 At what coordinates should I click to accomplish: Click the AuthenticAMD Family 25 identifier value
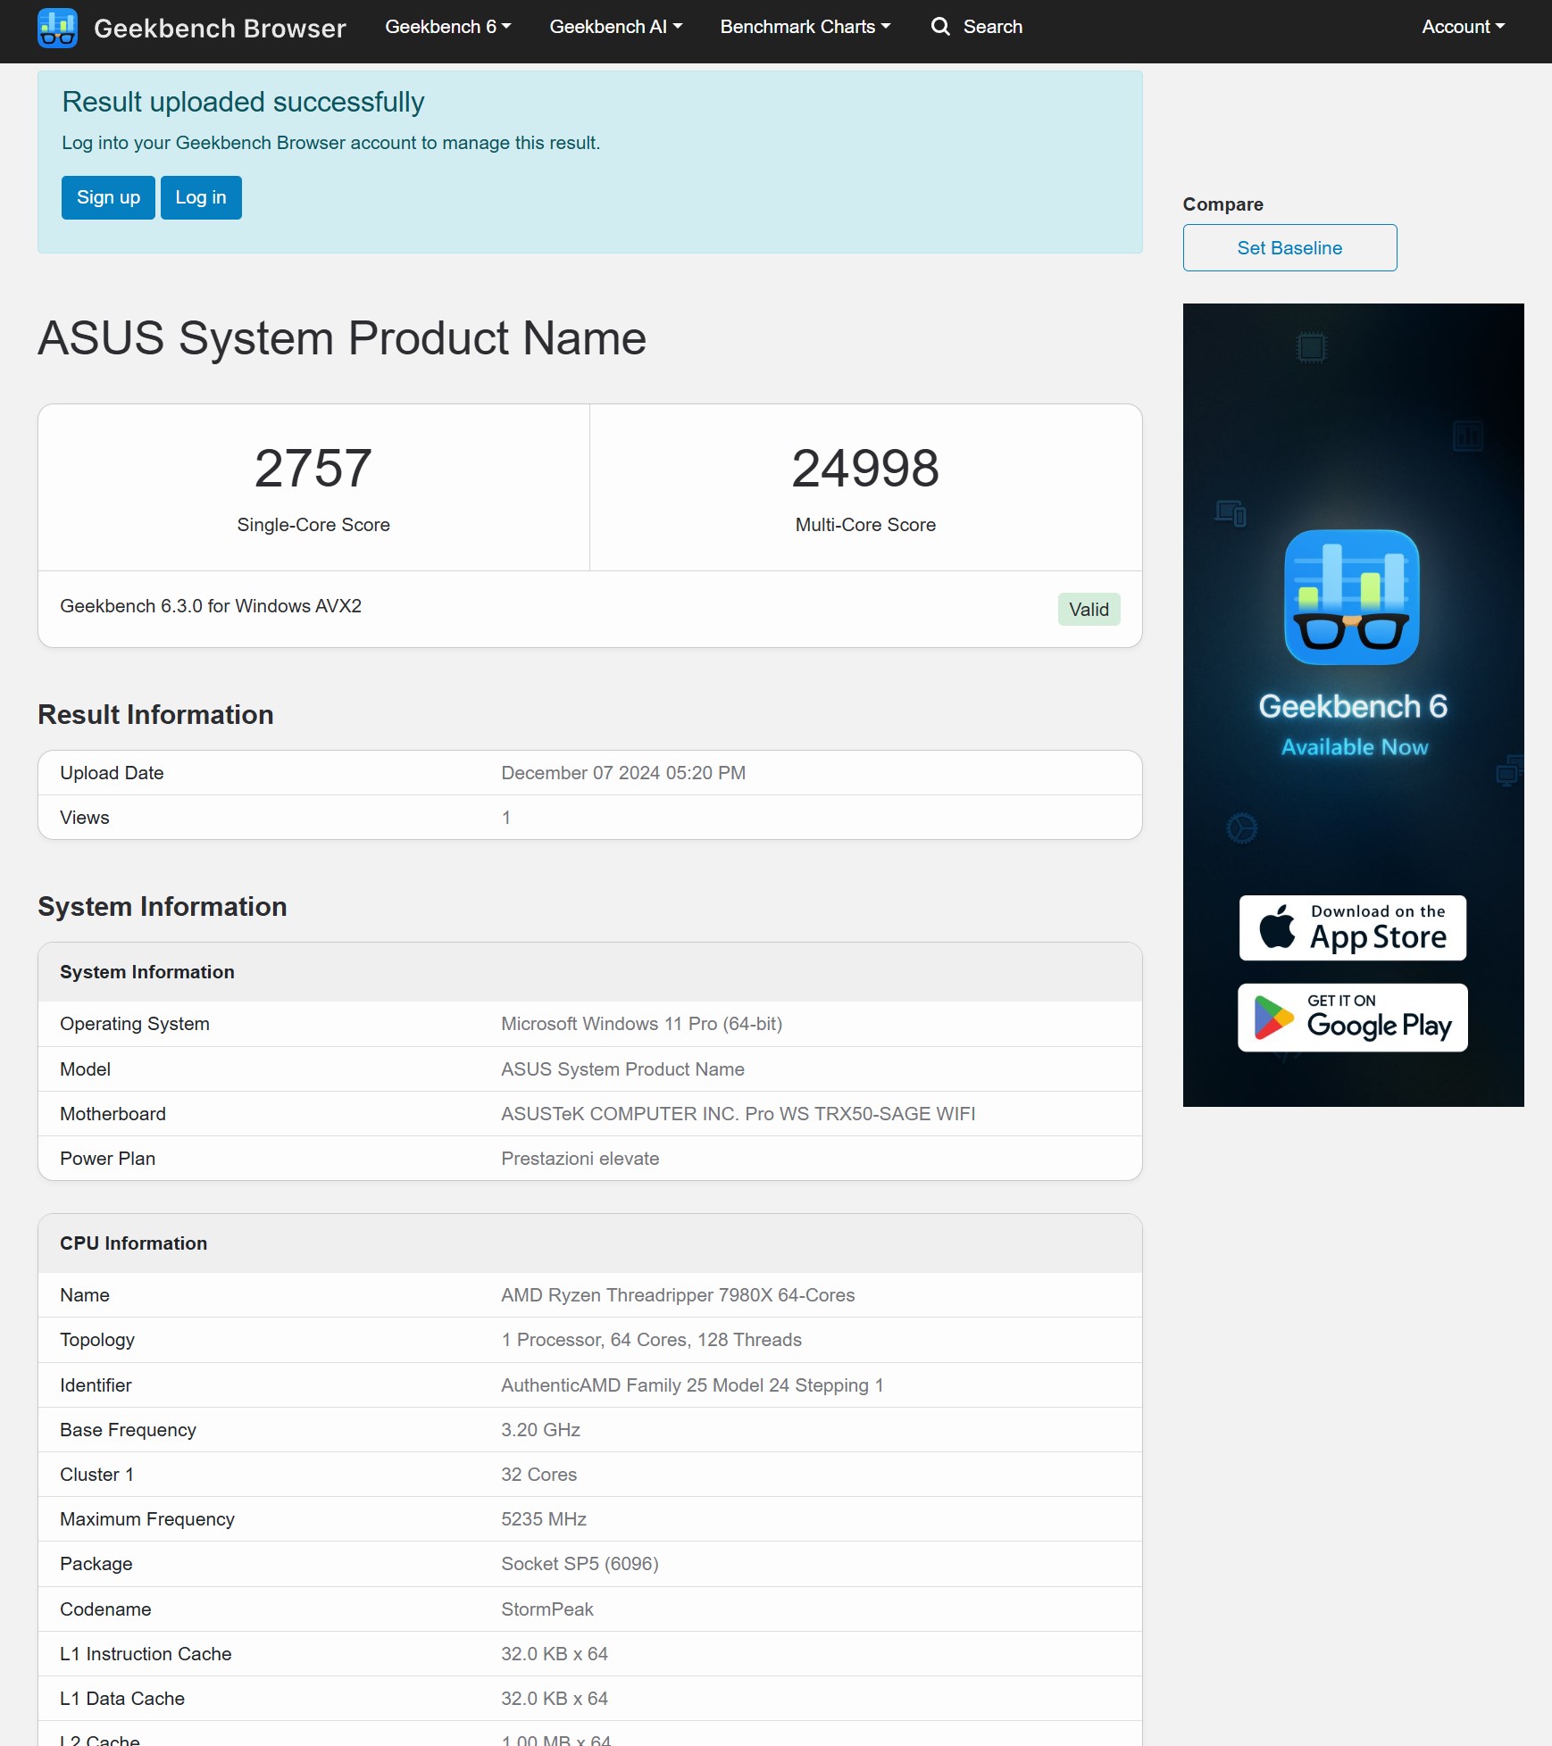coord(692,1385)
